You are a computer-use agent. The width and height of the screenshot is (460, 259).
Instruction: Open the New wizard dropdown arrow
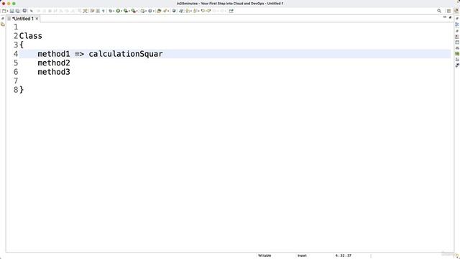point(7,12)
